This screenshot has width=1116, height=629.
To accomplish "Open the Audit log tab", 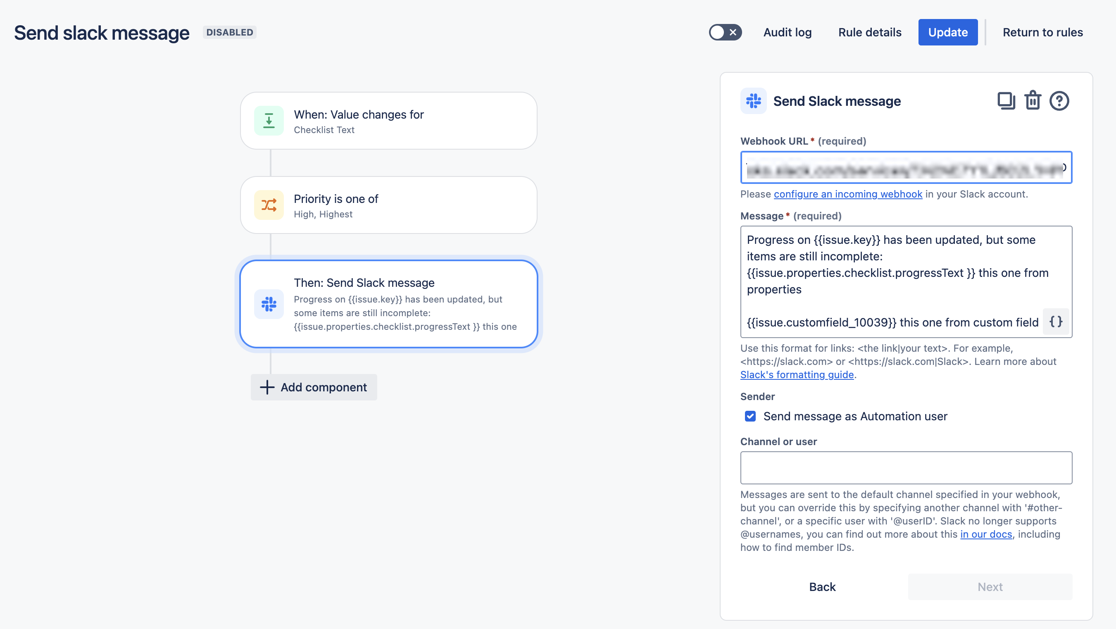I will (x=787, y=32).
